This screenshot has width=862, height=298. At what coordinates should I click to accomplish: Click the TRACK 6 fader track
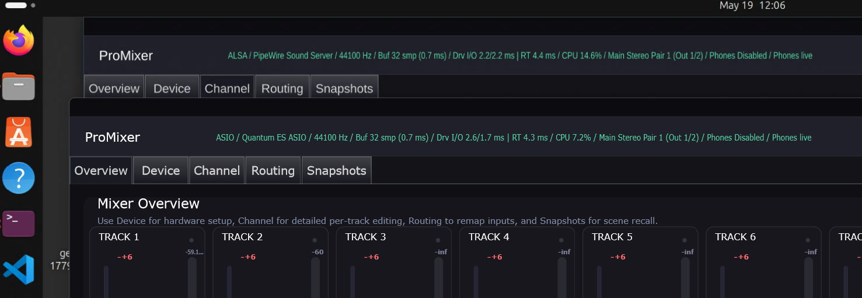click(x=723, y=282)
